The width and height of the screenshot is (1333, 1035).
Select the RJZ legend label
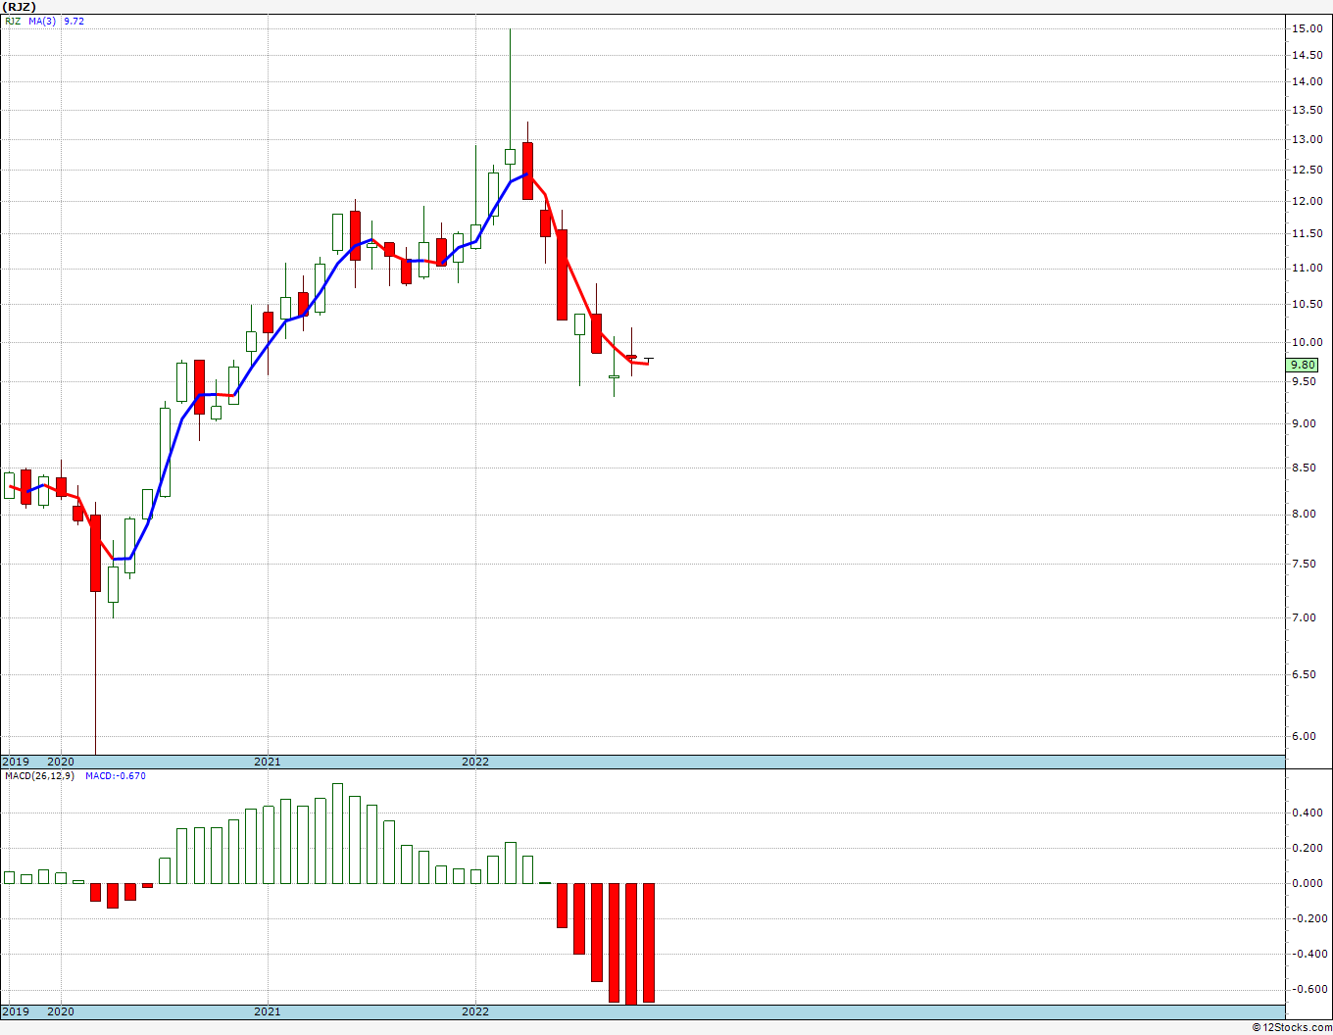pos(12,21)
